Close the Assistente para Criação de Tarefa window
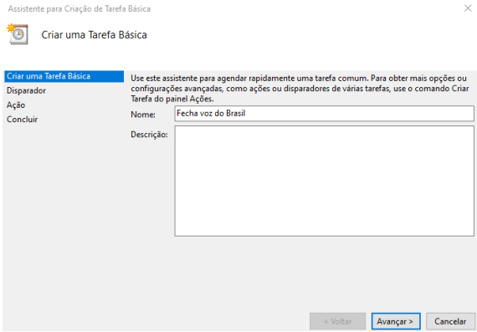Screen dimensions: 477x332 (x=468, y=8)
